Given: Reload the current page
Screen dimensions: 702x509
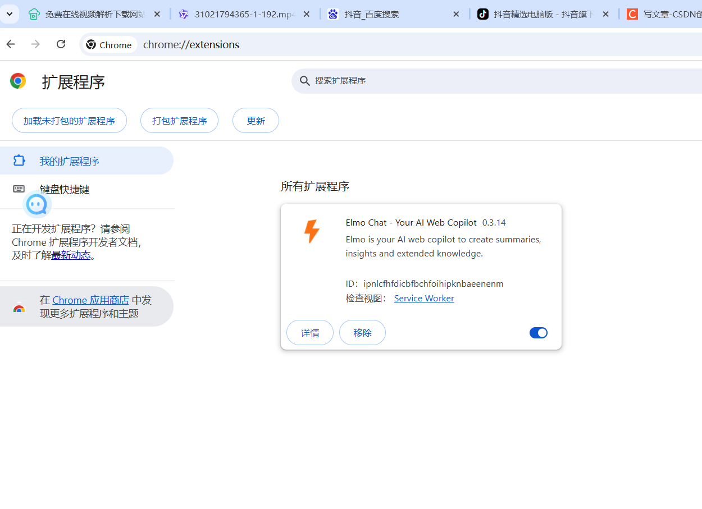Looking at the screenshot, I should 61,44.
